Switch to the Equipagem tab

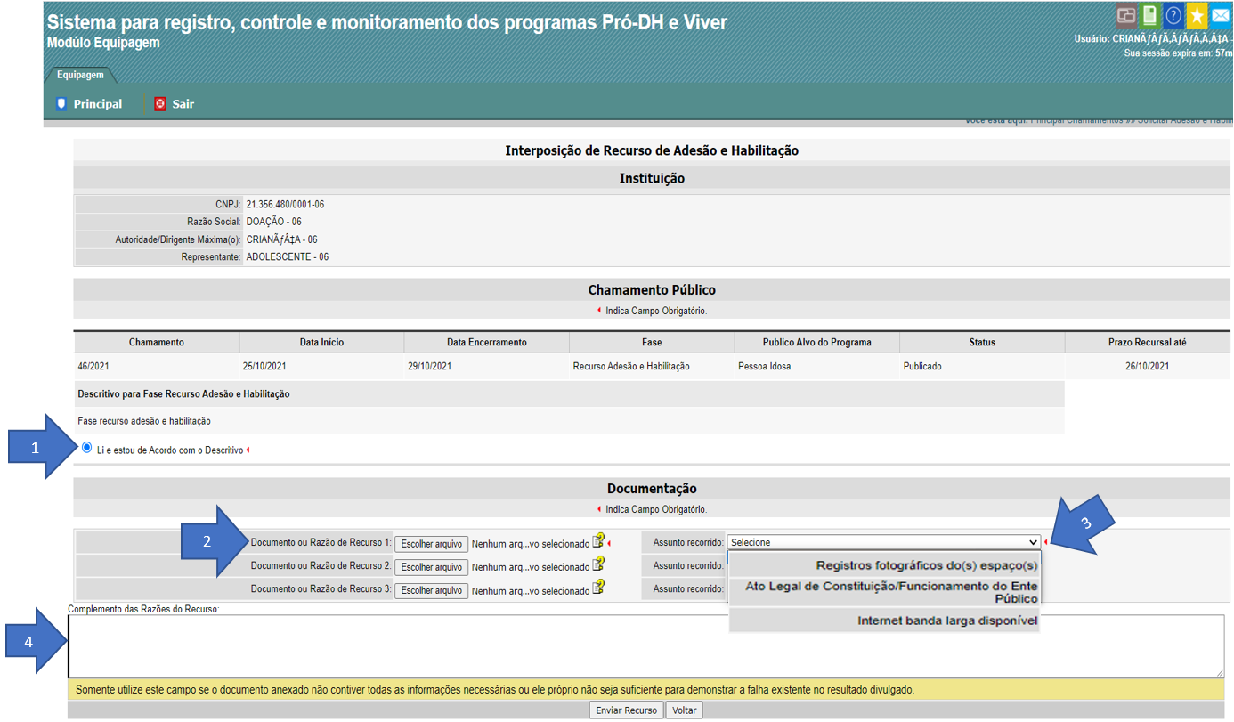coord(80,76)
